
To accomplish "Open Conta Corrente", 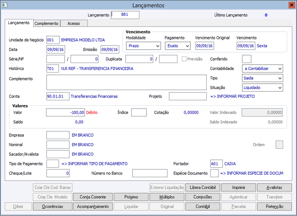I will 93,197.
